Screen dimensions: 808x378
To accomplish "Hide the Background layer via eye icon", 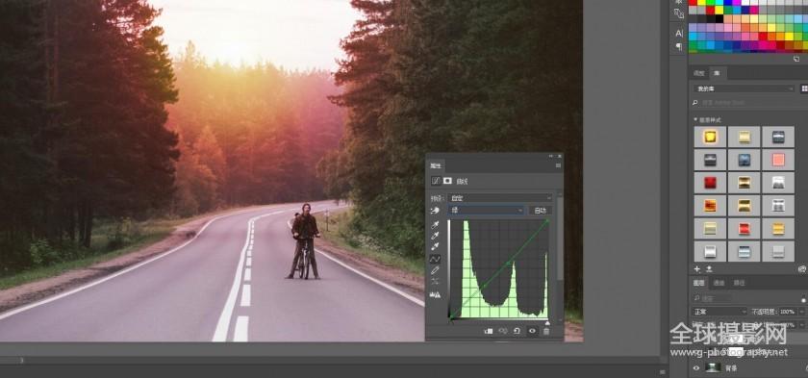I will (696, 367).
